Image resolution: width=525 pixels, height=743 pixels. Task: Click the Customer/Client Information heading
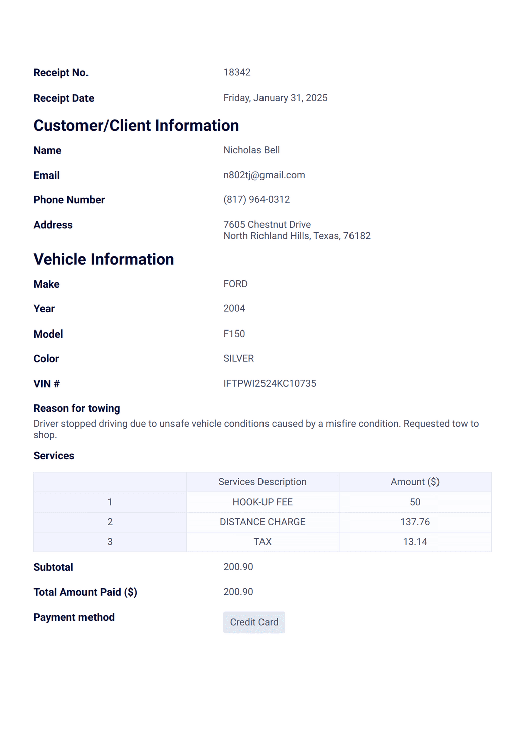(x=136, y=125)
